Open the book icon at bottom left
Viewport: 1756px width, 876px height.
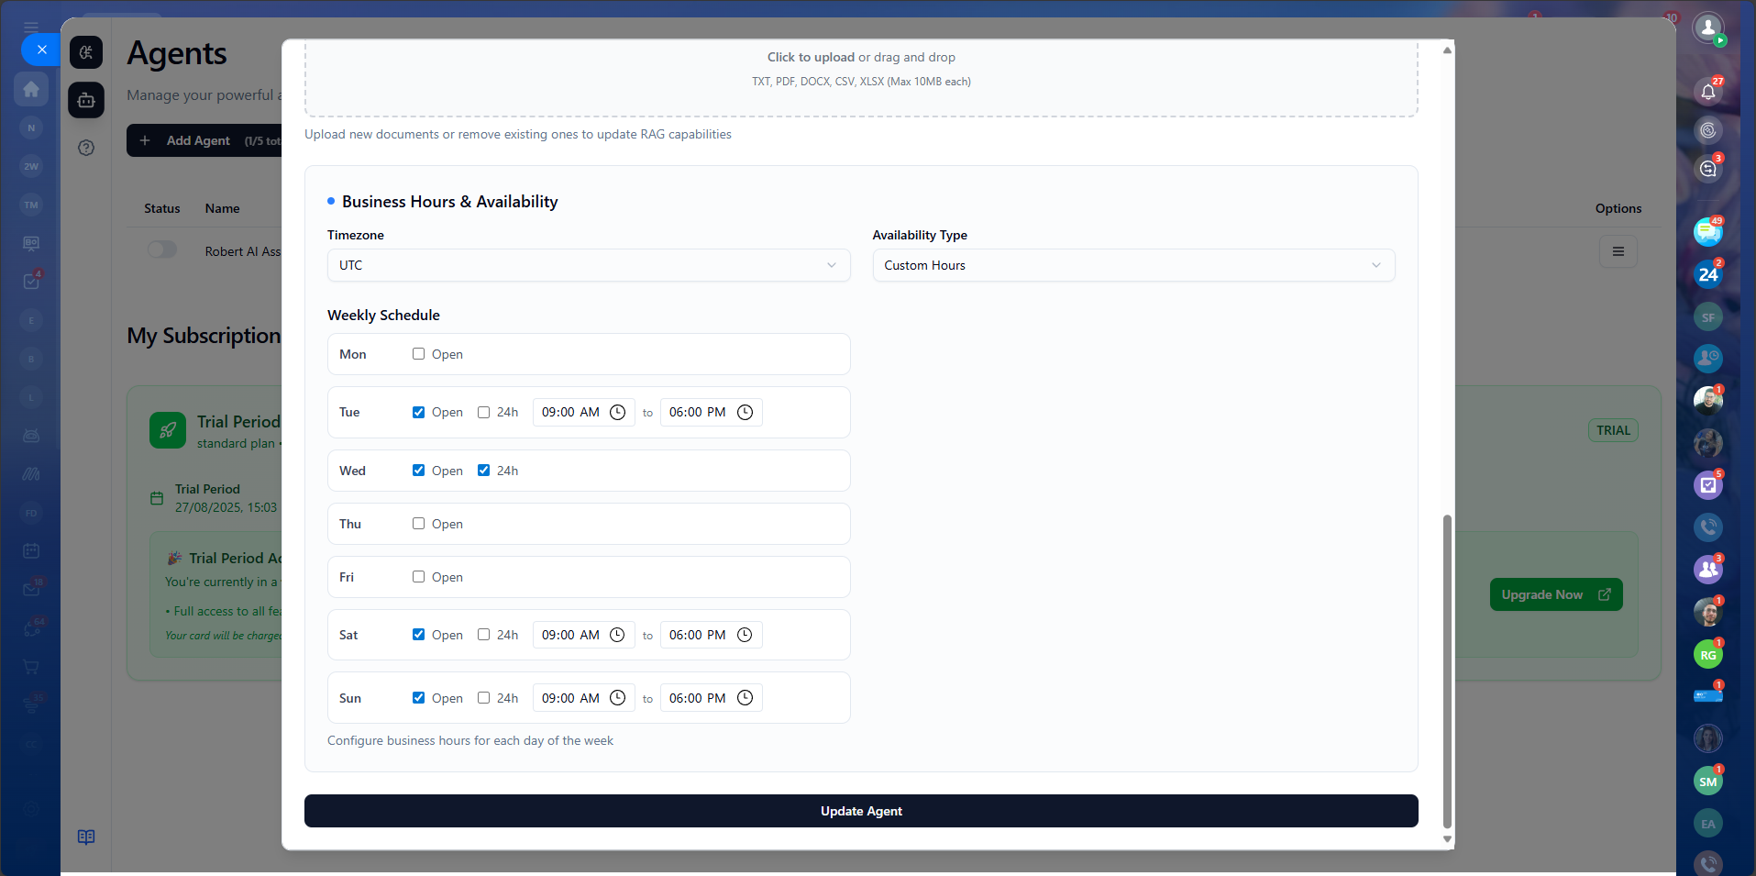point(86,837)
